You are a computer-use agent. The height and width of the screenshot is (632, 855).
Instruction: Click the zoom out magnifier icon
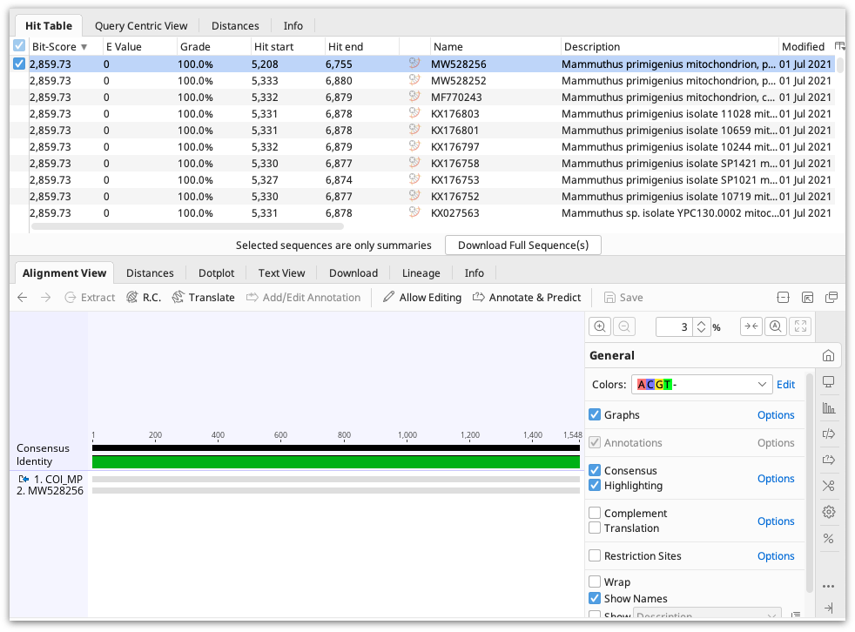624,326
